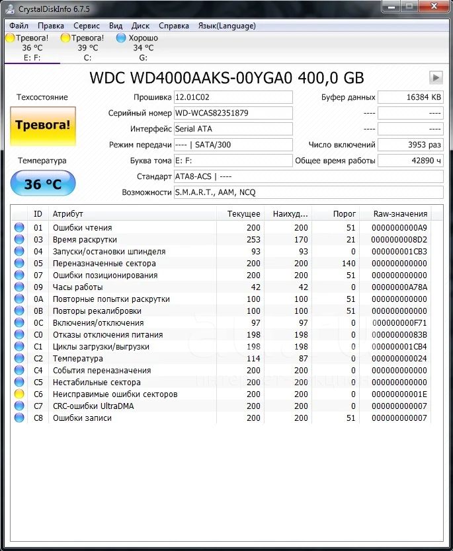Click raw value 00000000001E
Screen dimensions: 453x551
[399, 394]
